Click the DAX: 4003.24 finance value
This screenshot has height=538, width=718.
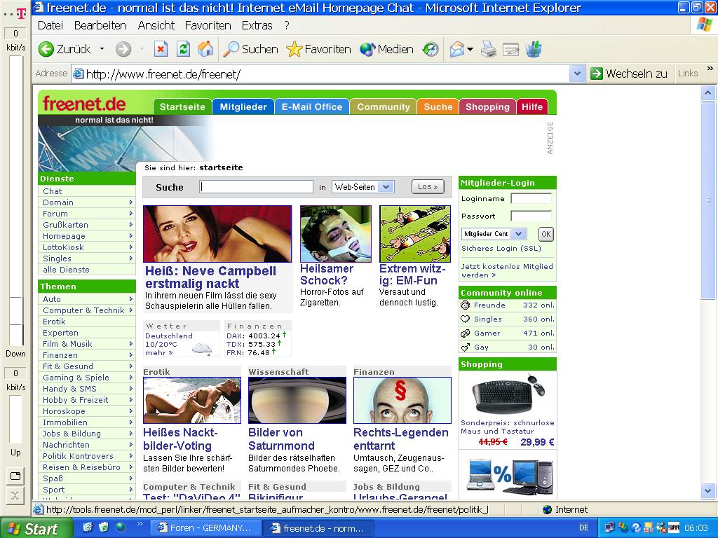point(264,336)
